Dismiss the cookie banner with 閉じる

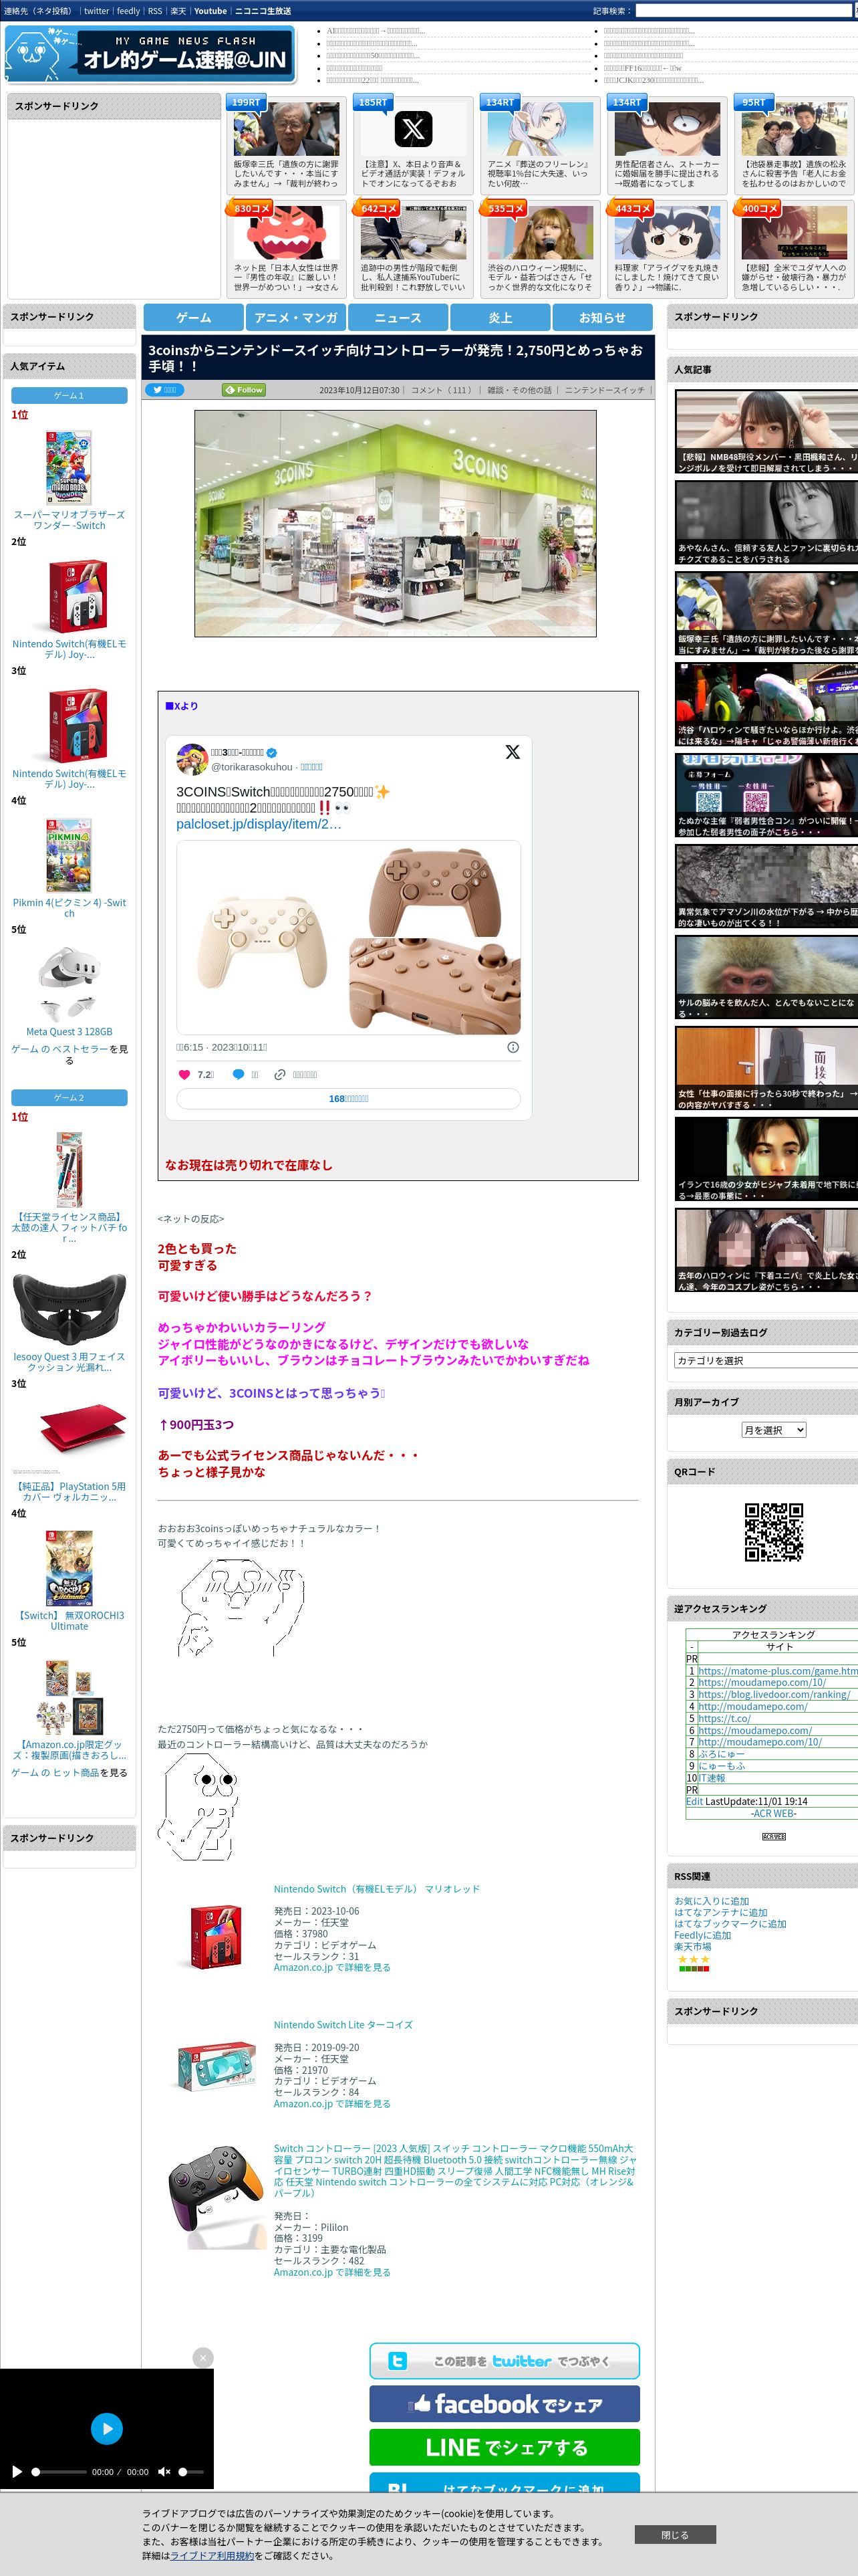pos(674,2535)
